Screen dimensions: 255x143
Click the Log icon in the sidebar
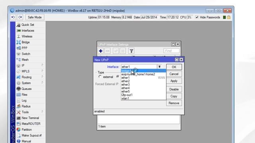pyautogui.click(x=19, y=100)
